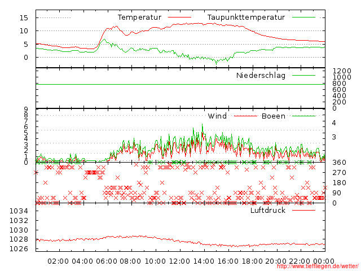Click the 1034 pressure axis label
Screen dimensions: 361x271
point(19,211)
